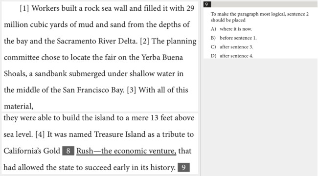Click the gray 8 marker in passage
318x176 pixels.
(x=68, y=151)
